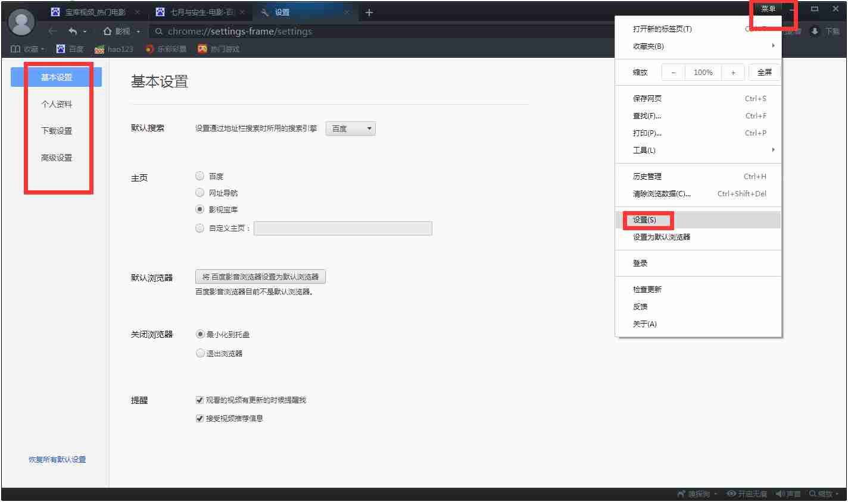Select 影视宝库 homepage radio button
Screen dimensions: 848x502
[x=200, y=209]
